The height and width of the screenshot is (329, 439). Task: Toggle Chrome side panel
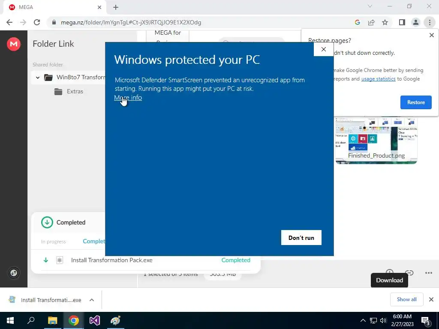(x=402, y=22)
